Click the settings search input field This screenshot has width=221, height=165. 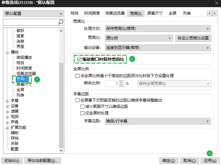pos(30,22)
